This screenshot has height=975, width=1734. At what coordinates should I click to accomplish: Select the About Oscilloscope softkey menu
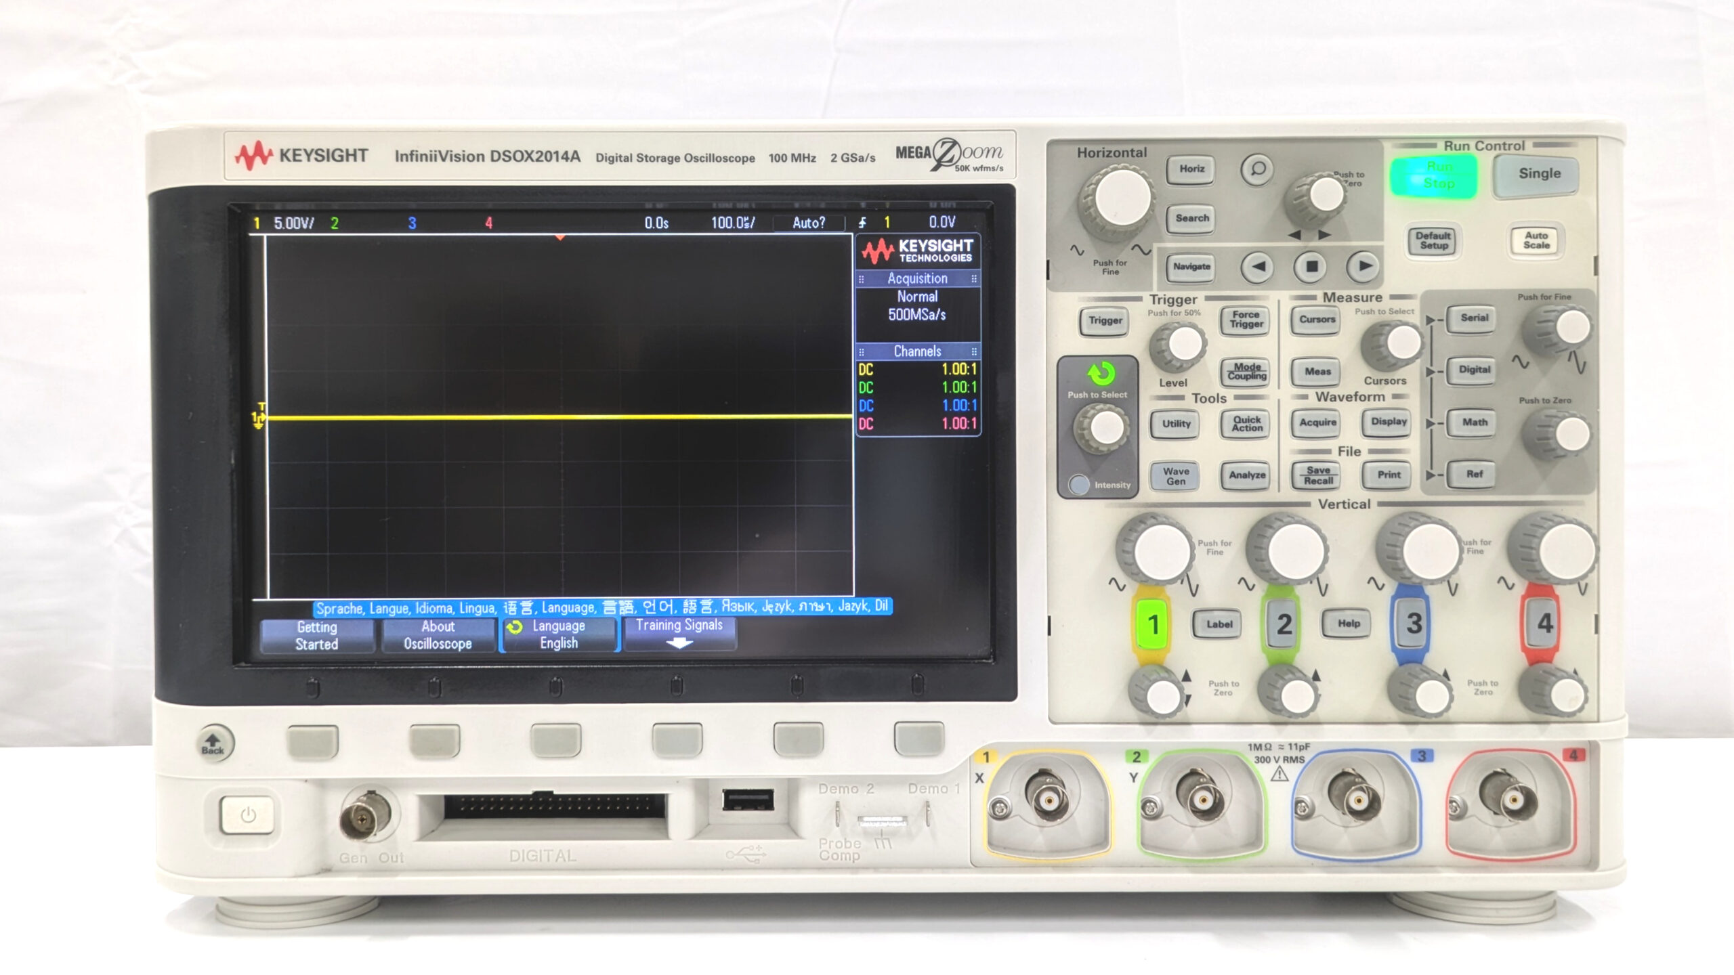(x=438, y=636)
